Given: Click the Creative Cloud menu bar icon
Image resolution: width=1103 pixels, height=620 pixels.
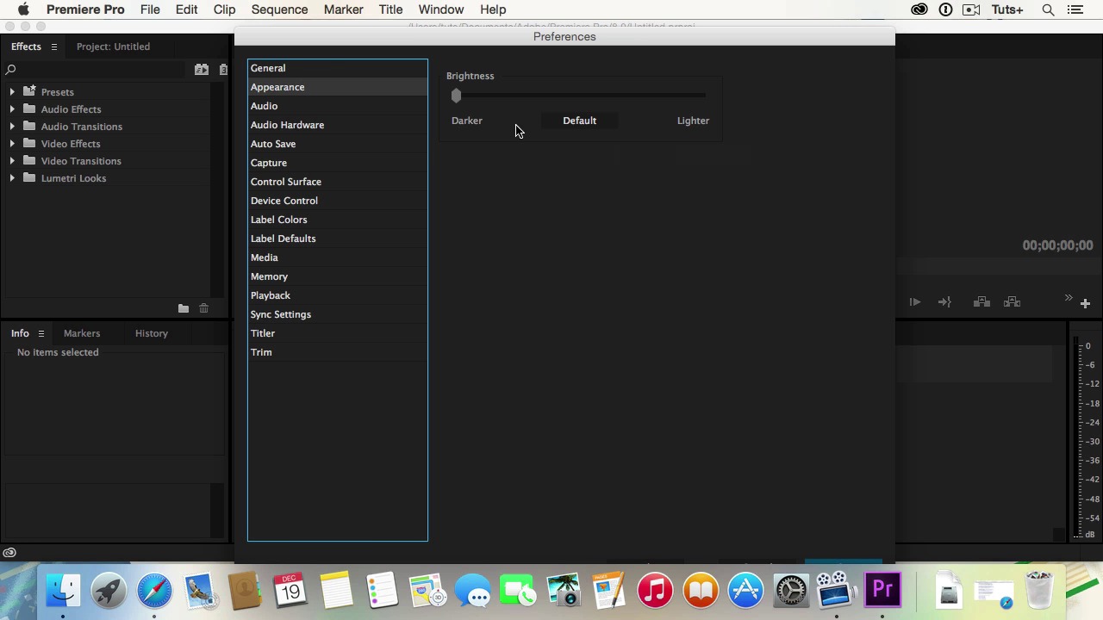Looking at the screenshot, I should click(x=919, y=9).
